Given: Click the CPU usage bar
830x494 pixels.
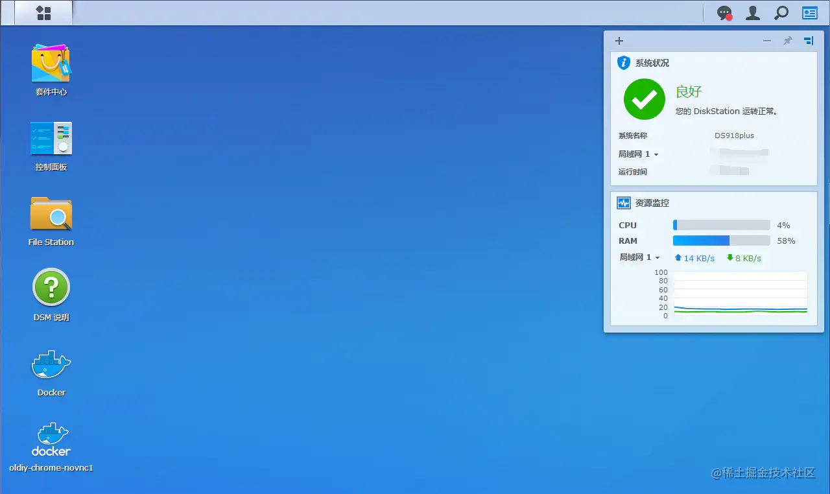Looking at the screenshot, I should pyautogui.click(x=722, y=225).
